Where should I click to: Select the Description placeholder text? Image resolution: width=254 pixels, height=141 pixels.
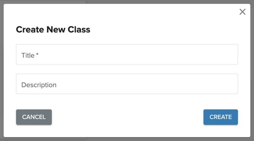click(x=39, y=85)
